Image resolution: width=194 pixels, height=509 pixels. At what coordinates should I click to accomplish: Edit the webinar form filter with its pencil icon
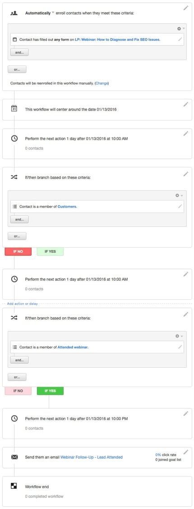tap(180, 39)
